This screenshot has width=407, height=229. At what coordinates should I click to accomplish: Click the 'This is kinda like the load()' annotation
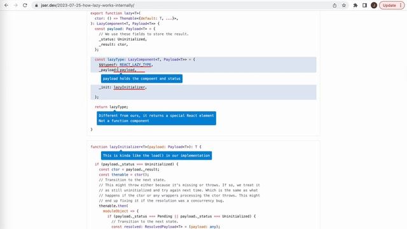tap(156, 155)
